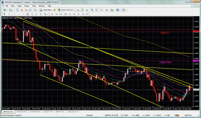
Task: Set timeframe to M5
Action: click(x=57, y=14)
